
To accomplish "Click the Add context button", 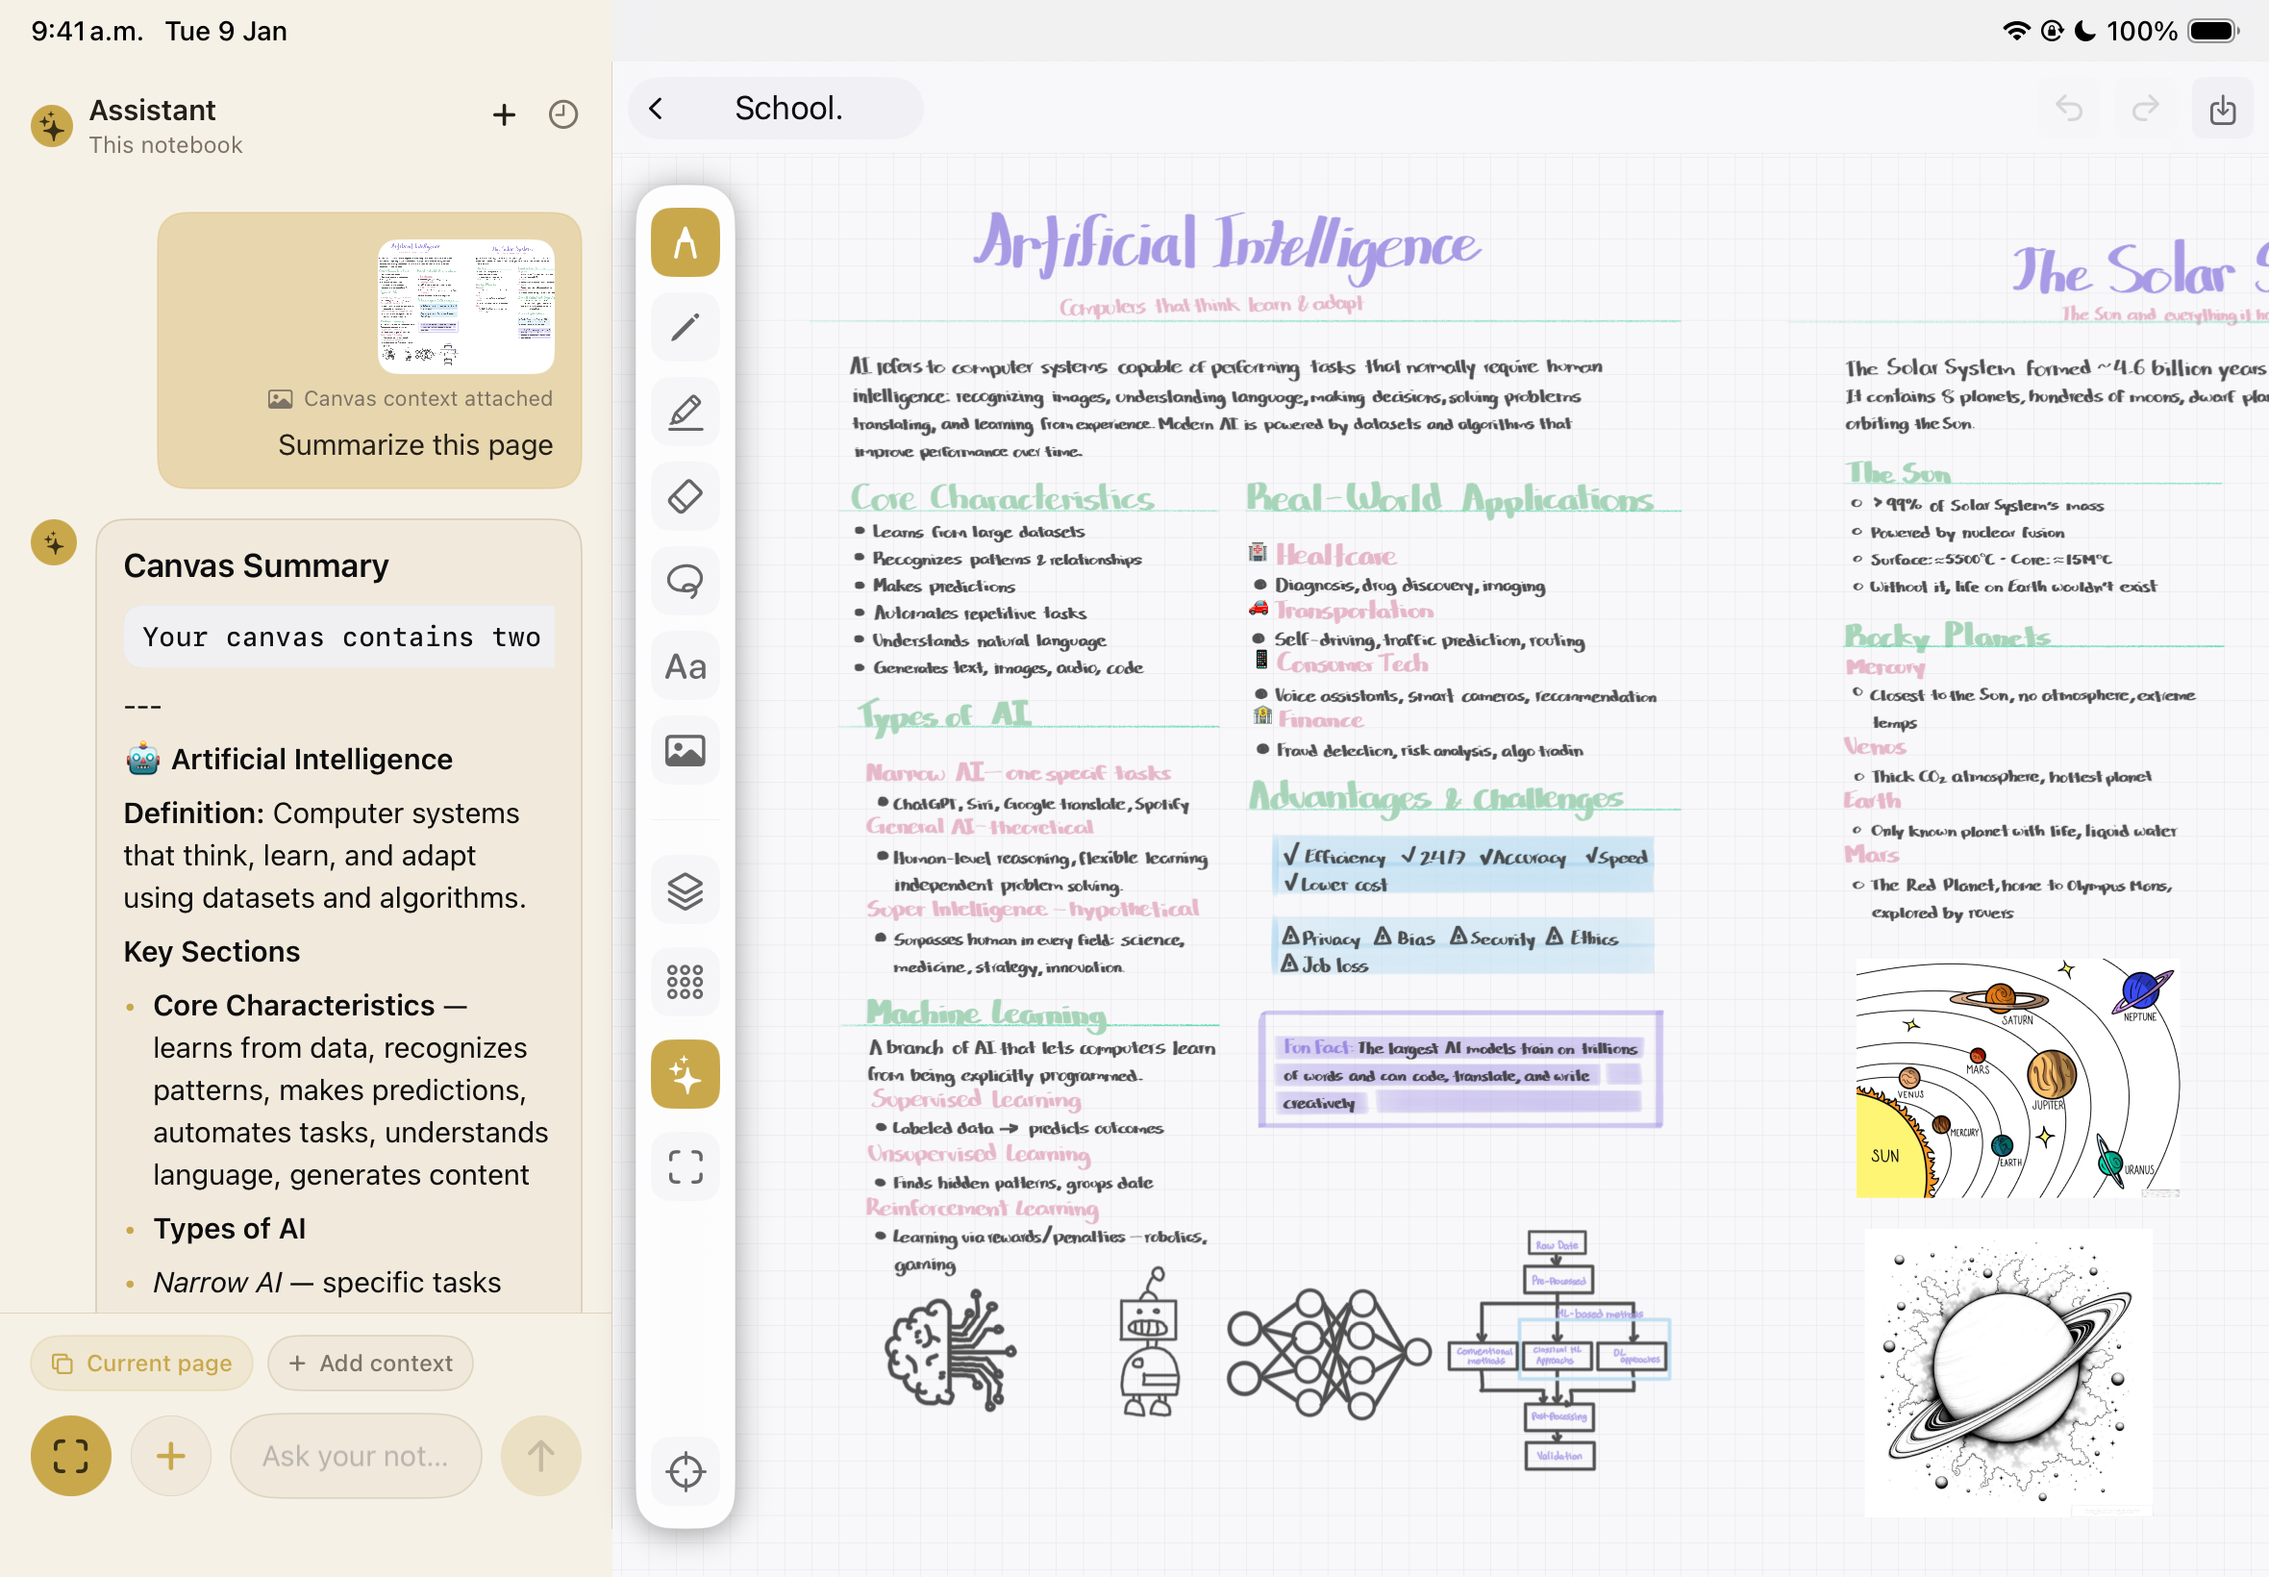I will 370,1364.
